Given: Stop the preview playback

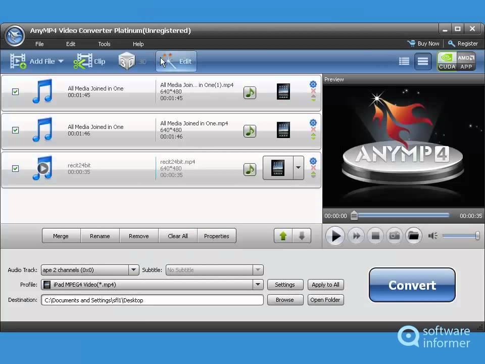Looking at the screenshot, I should (x=375, y=236).
